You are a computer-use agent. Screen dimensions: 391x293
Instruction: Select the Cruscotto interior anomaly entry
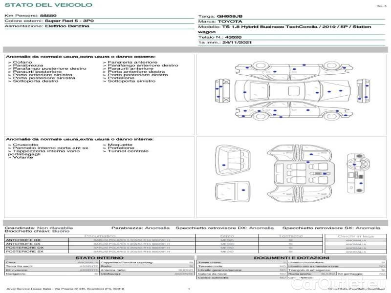tap(25, 145)
